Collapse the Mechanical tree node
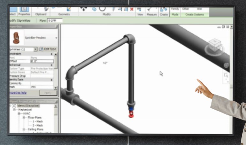The width and height of the screenshot is (246, 145). pos(14,110)
